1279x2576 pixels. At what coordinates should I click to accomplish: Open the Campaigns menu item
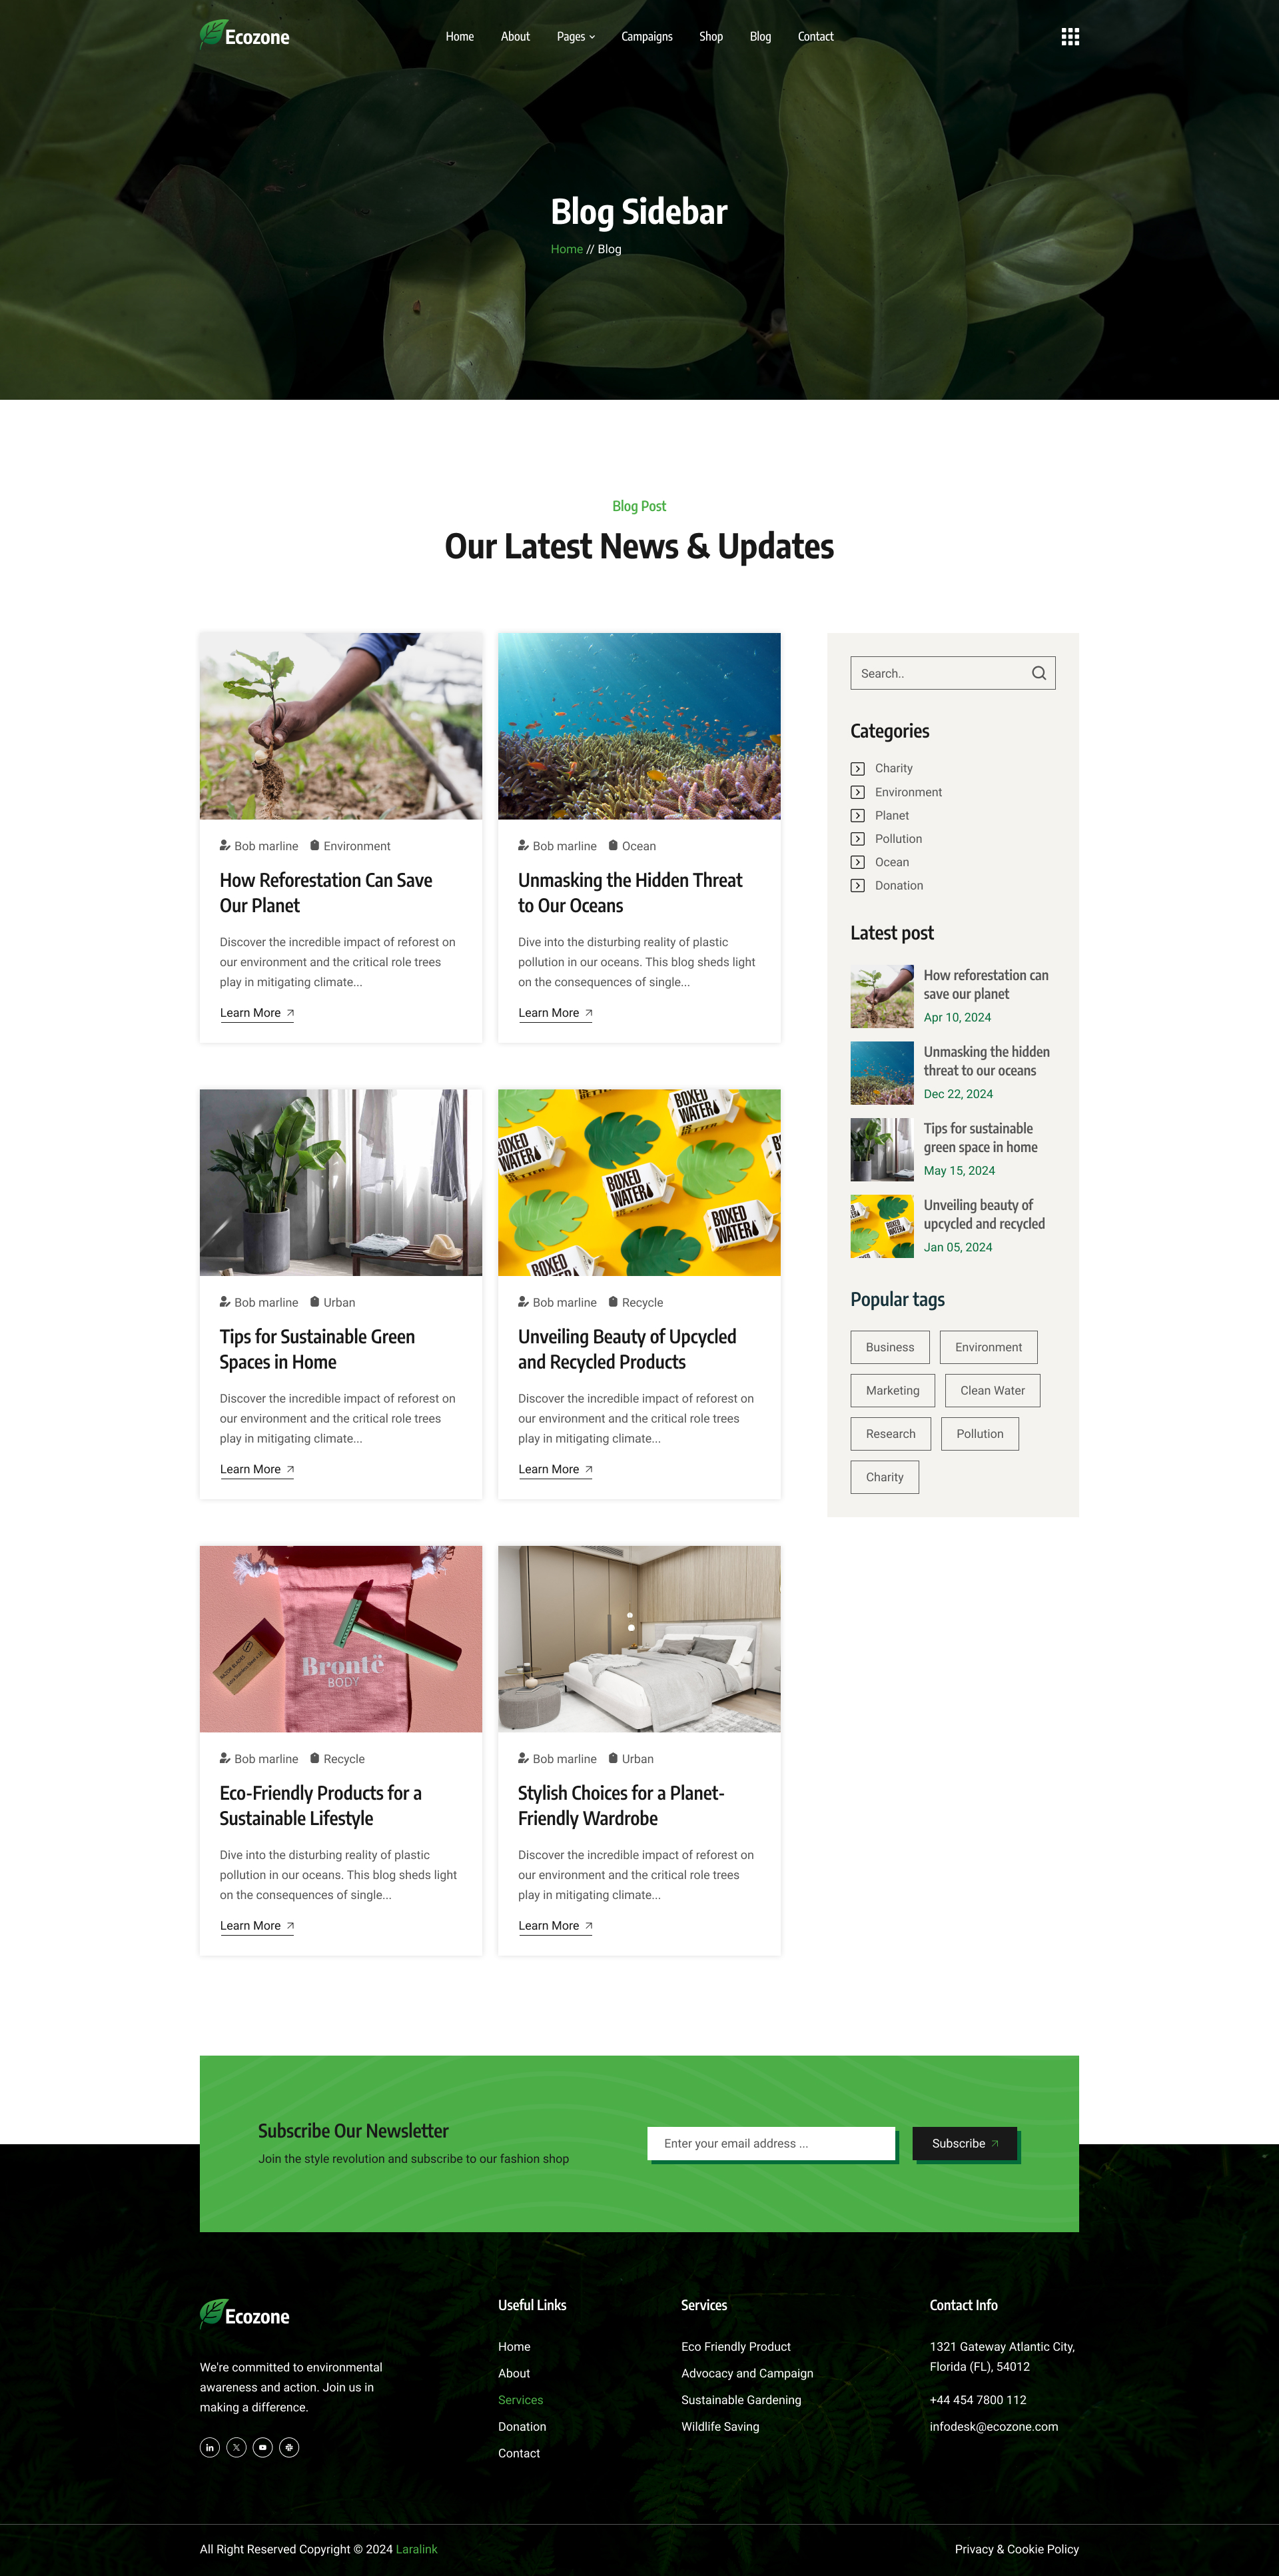(x=647, y=37)
